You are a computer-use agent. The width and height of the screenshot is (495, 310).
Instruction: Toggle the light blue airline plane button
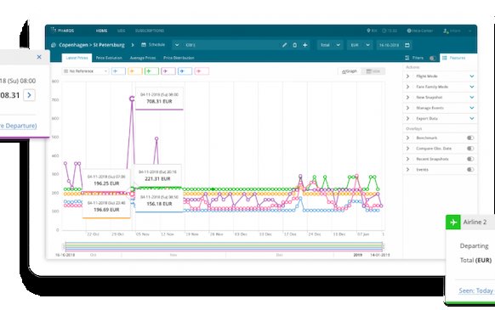tap(118, 71)
